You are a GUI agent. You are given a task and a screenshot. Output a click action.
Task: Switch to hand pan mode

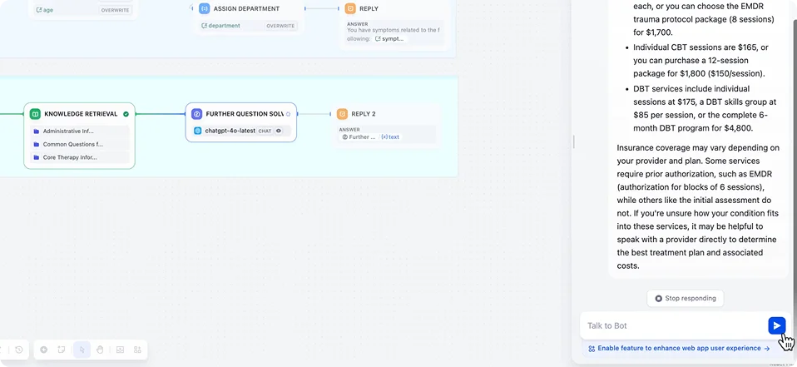(x=99, y=350)
